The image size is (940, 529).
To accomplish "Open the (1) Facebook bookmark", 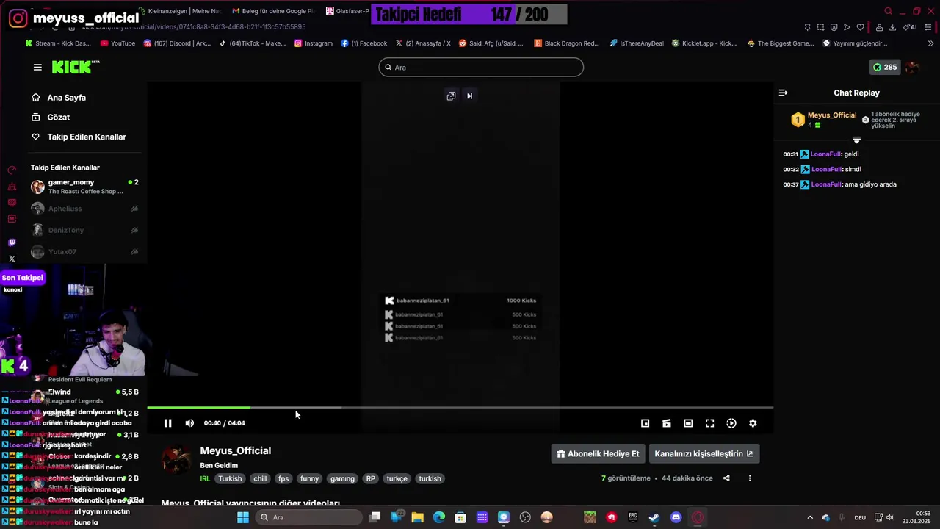I will pyautogui.click(x=364, y=43).
